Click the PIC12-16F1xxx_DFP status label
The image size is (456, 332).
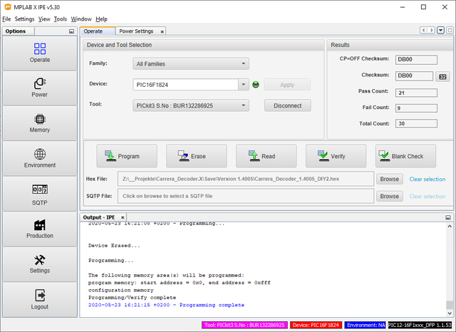coord(420,325)
